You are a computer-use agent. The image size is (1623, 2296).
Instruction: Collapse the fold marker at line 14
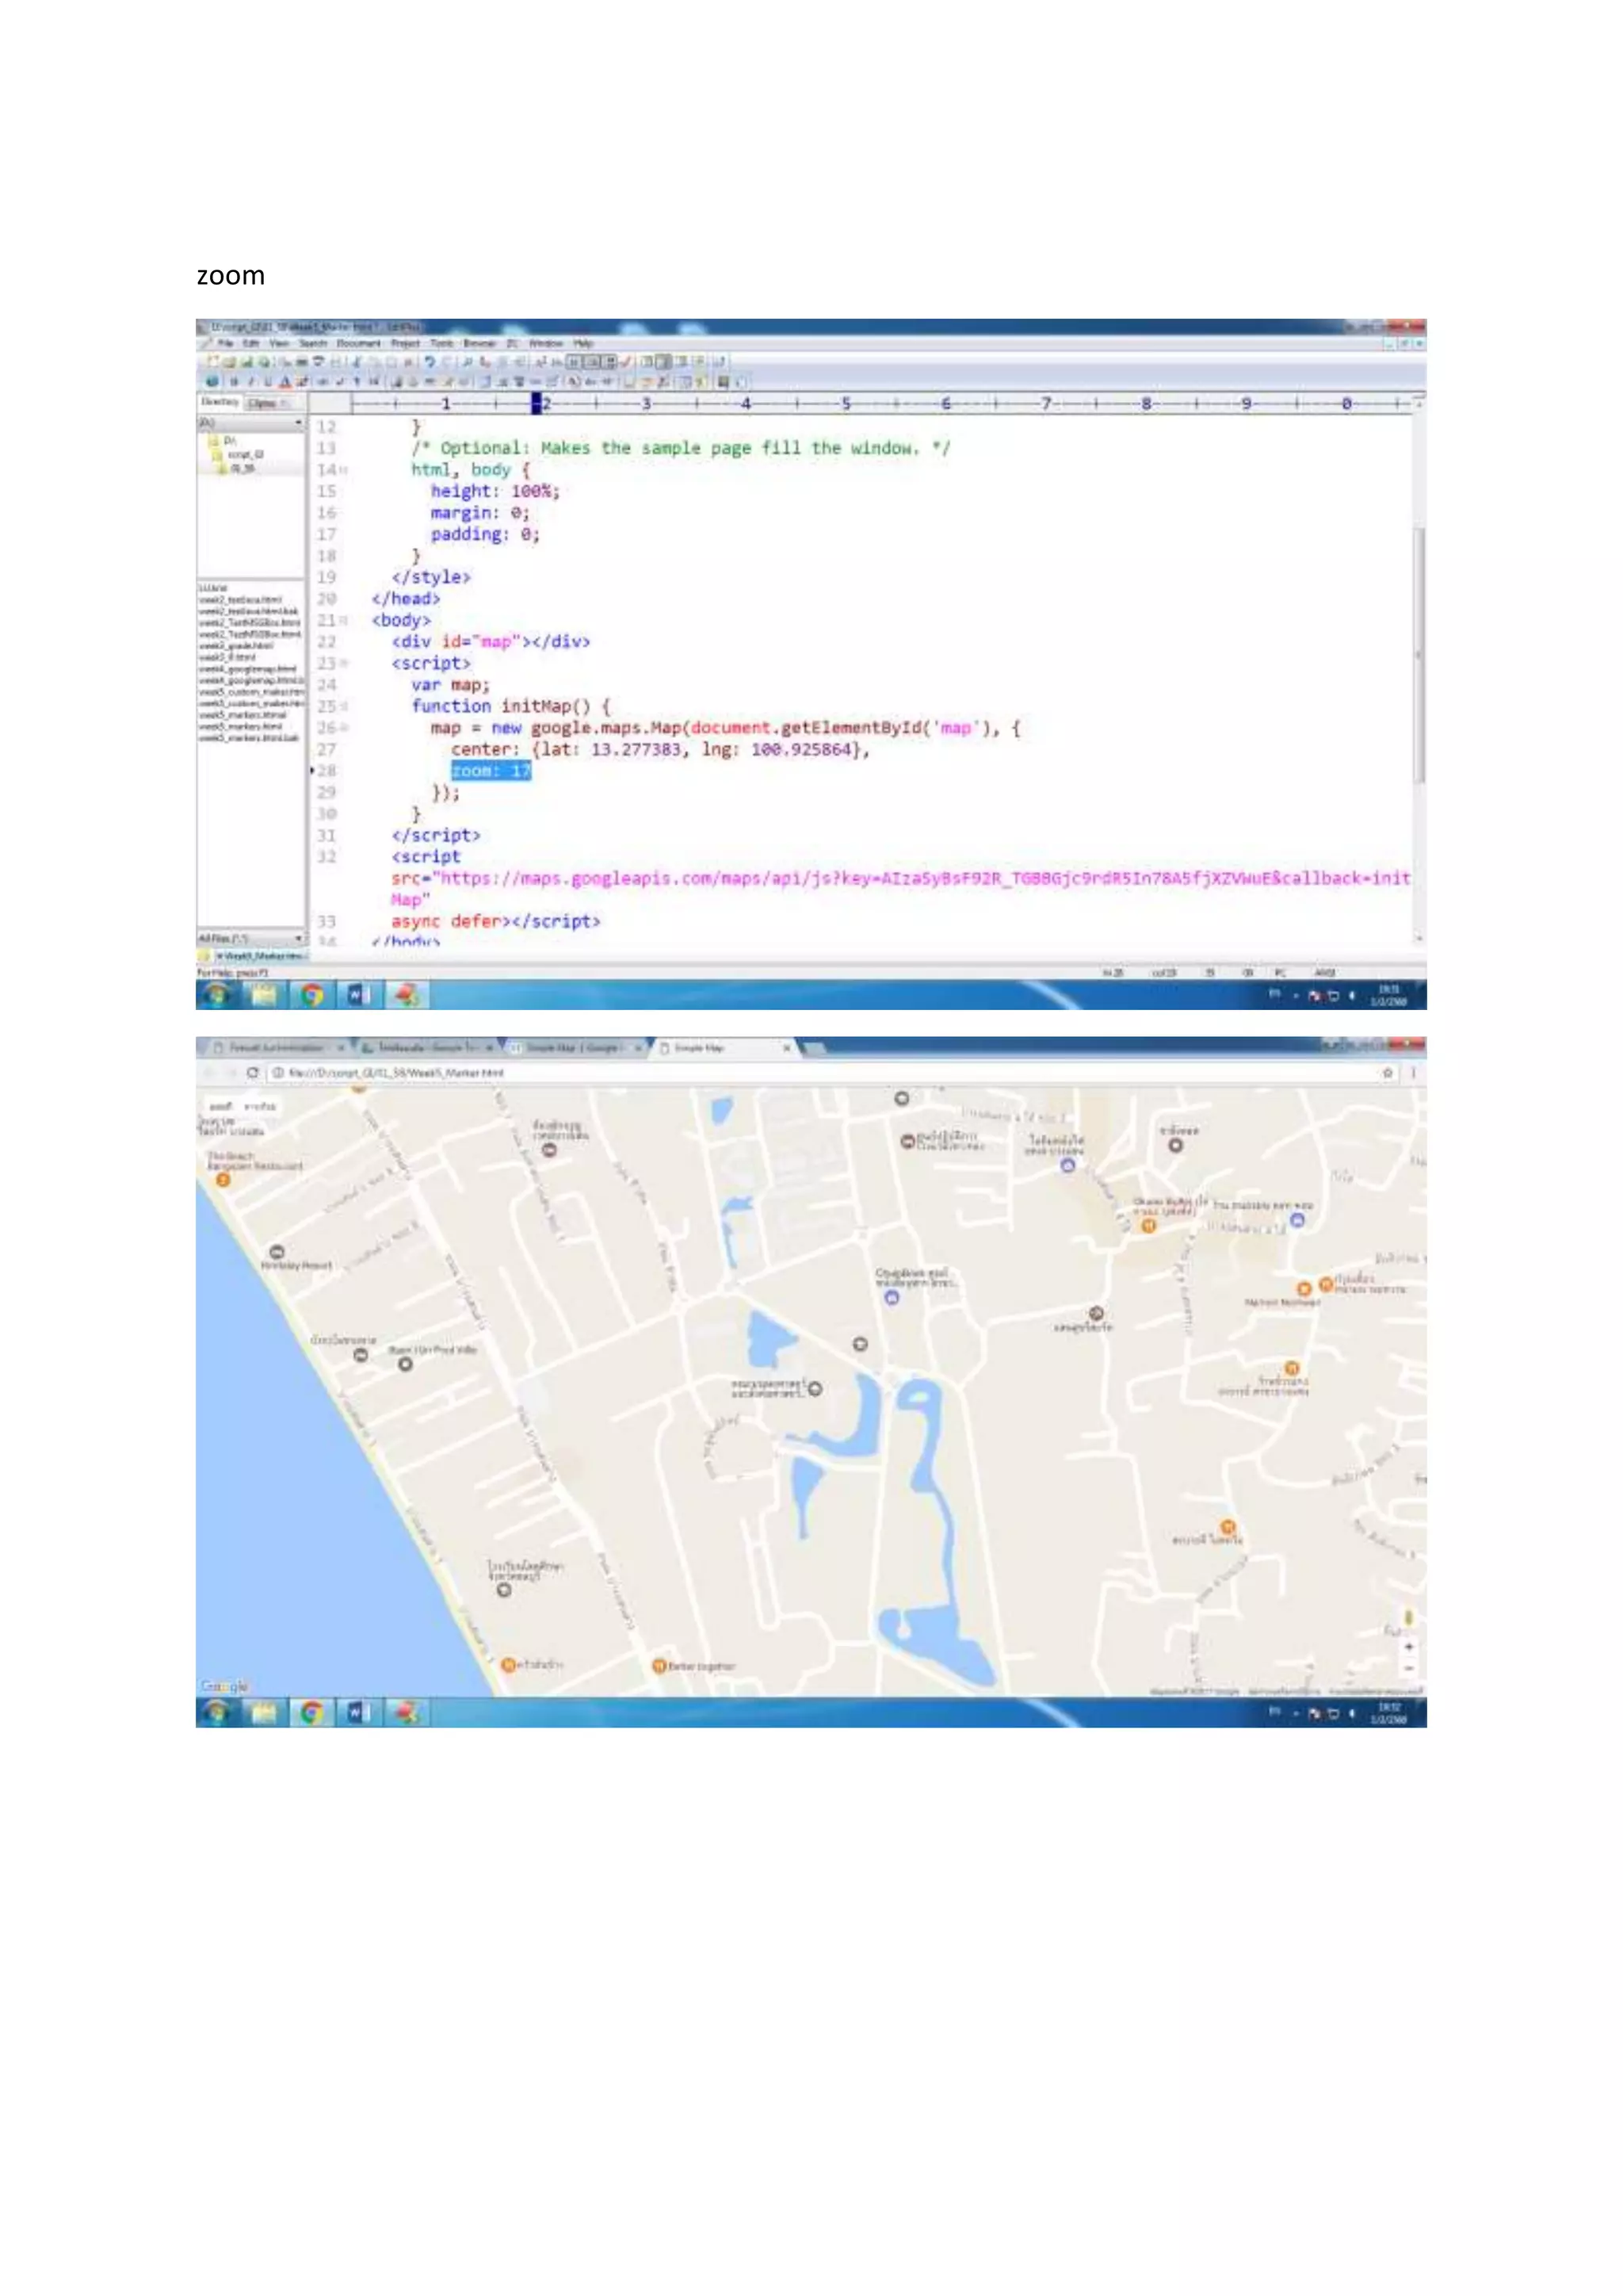pyautogui.click(x=344, y=470)
